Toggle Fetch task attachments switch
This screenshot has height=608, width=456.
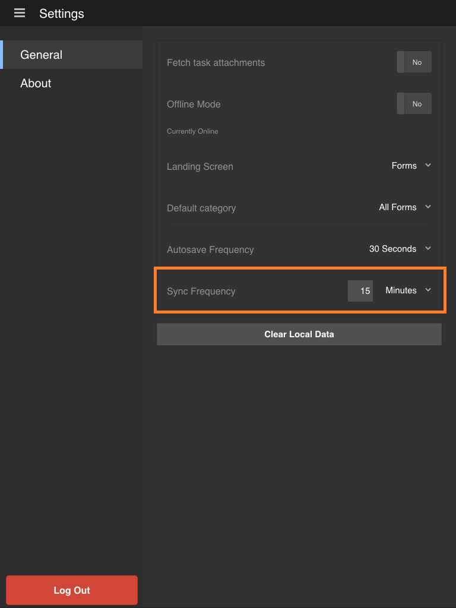click(414, 62)
